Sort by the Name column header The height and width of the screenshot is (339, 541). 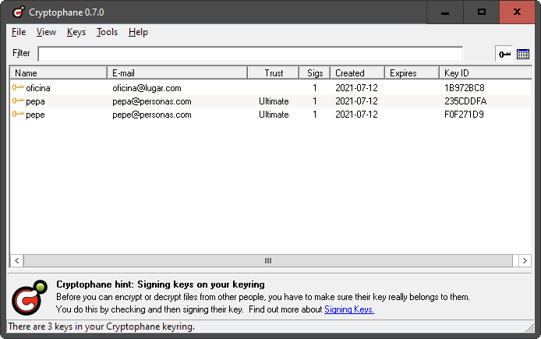(58, 73)
